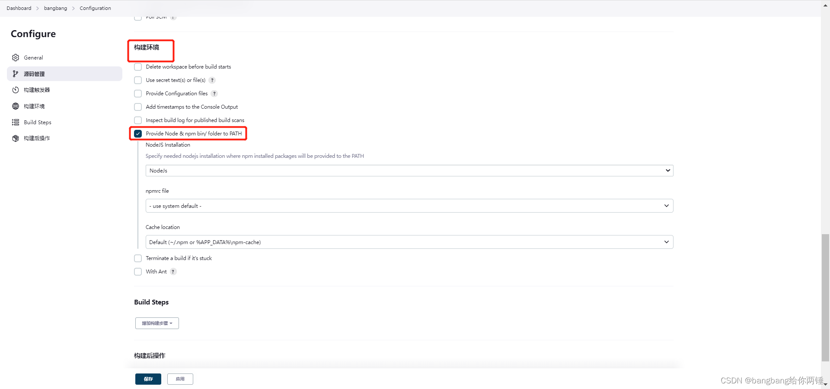The image size is (830, 389).
Task: Enable Delete workspace before build starts
Action: 138,67
